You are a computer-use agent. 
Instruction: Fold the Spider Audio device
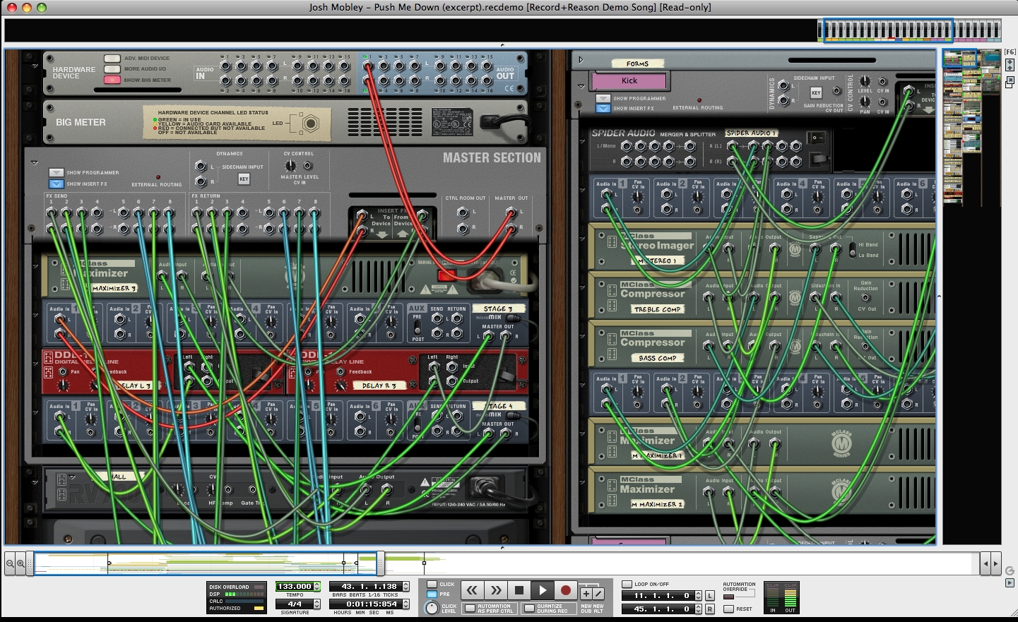pos(582,140)
